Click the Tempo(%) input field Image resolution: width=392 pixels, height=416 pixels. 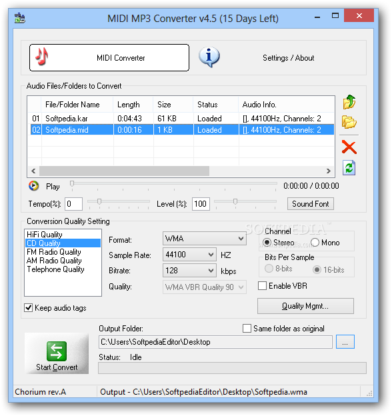click(73, 204)
